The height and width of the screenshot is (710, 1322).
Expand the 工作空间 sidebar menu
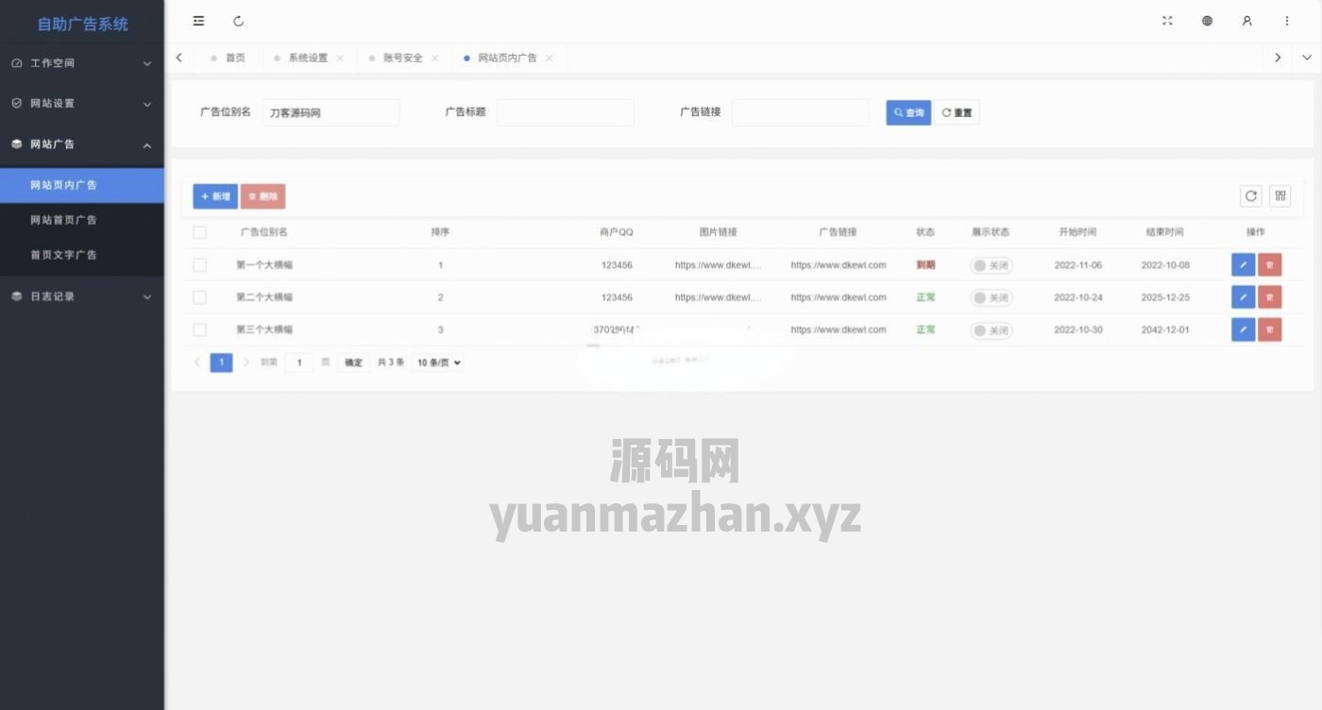pos(81,63)
